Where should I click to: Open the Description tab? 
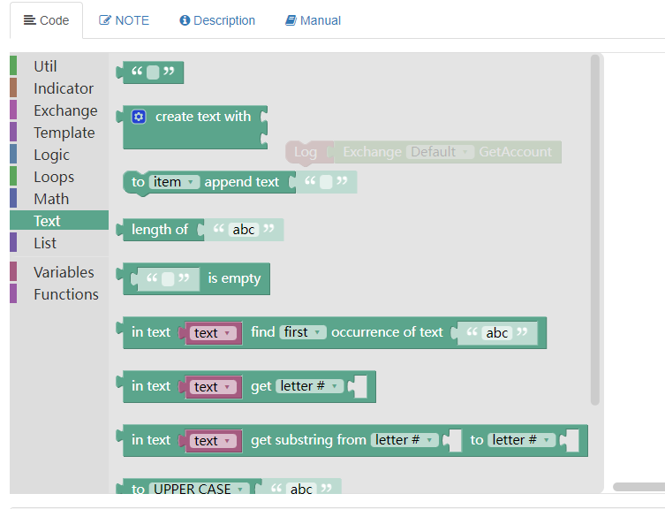coord(217,20)
